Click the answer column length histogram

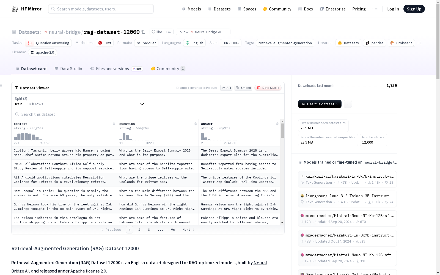tap(218, 137)
